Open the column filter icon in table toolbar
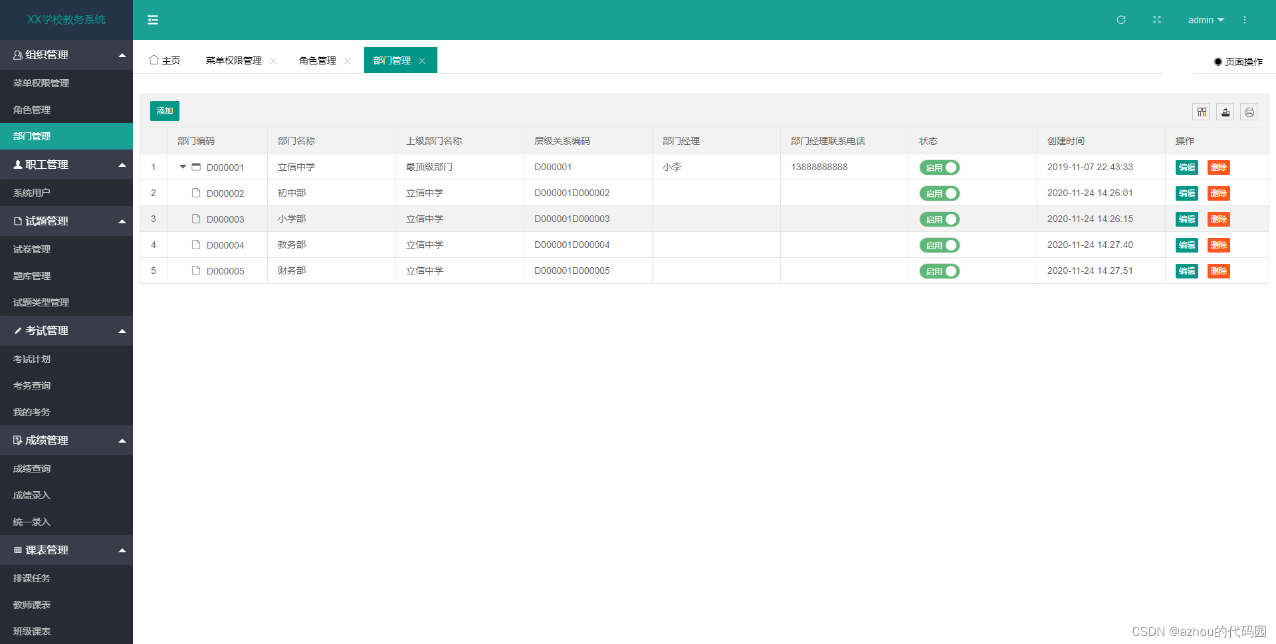The width and height of the screenshot is (1276, 644). point(1202,112)
